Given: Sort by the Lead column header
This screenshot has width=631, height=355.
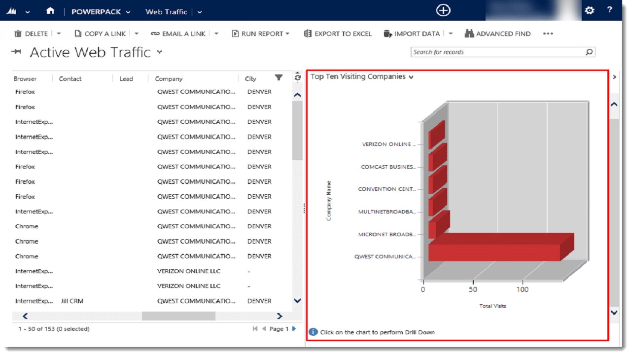Looking at the screenshot, I should [x=126, y=78].
